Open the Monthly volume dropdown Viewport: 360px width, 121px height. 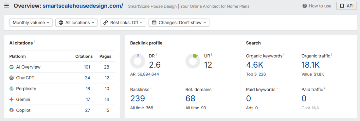31,22
